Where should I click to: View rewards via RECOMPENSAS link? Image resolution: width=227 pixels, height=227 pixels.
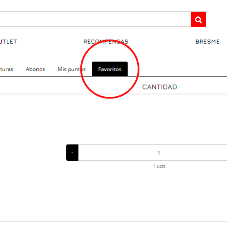click(106, 42)
